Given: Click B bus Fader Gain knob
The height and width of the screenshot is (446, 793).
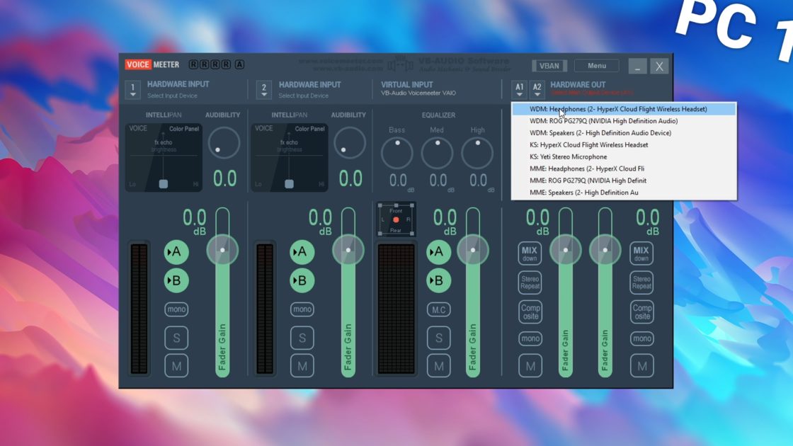Looking at the screenshot, I should 605,250.
